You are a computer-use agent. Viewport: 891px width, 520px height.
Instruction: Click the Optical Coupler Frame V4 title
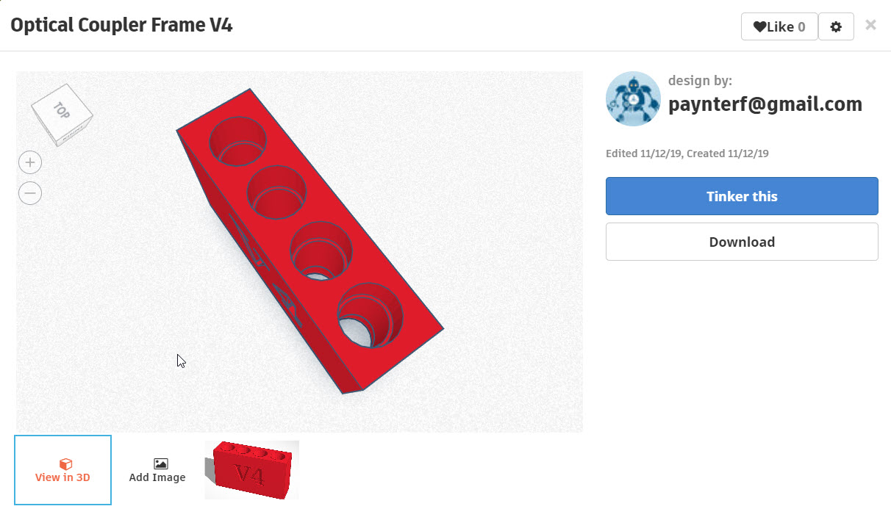pos(121,25)
